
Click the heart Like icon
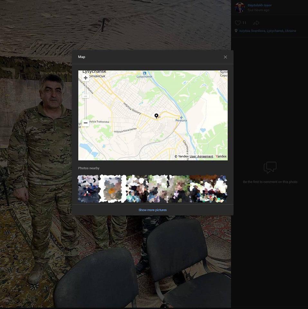[x=238, y=23]
